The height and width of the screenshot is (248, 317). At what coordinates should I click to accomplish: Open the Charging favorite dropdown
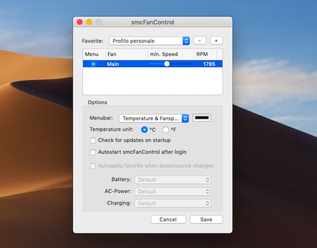[173, 203]
